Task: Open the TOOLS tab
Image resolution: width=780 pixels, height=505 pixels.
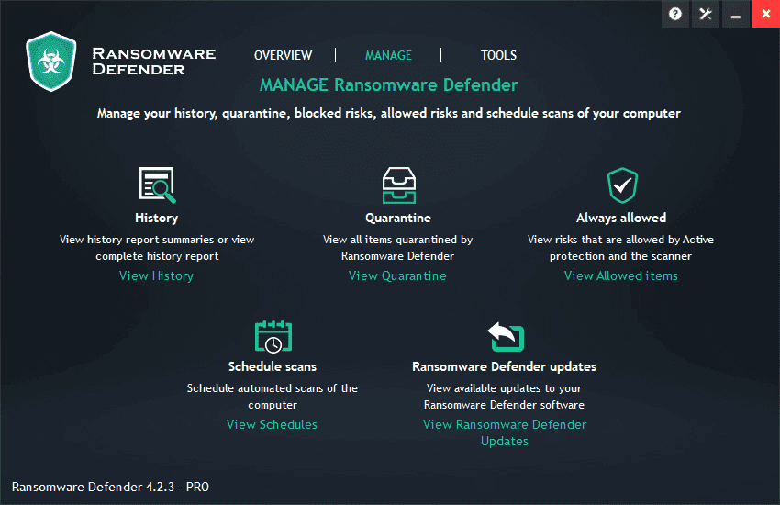Action: 498,55
